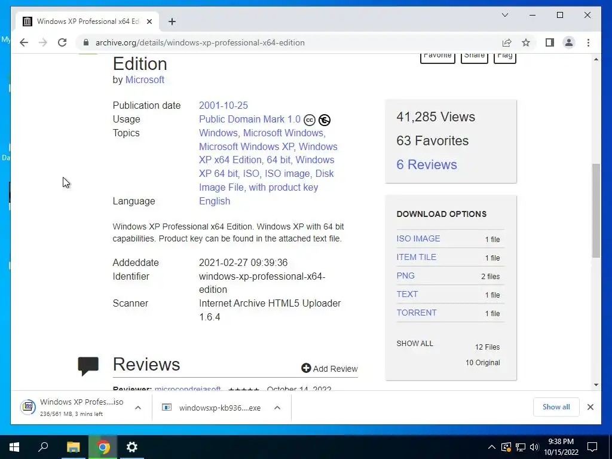Viewport: 612px width, 459px height.
Task: Click the public domain mark icon
Action: [325, 120]
